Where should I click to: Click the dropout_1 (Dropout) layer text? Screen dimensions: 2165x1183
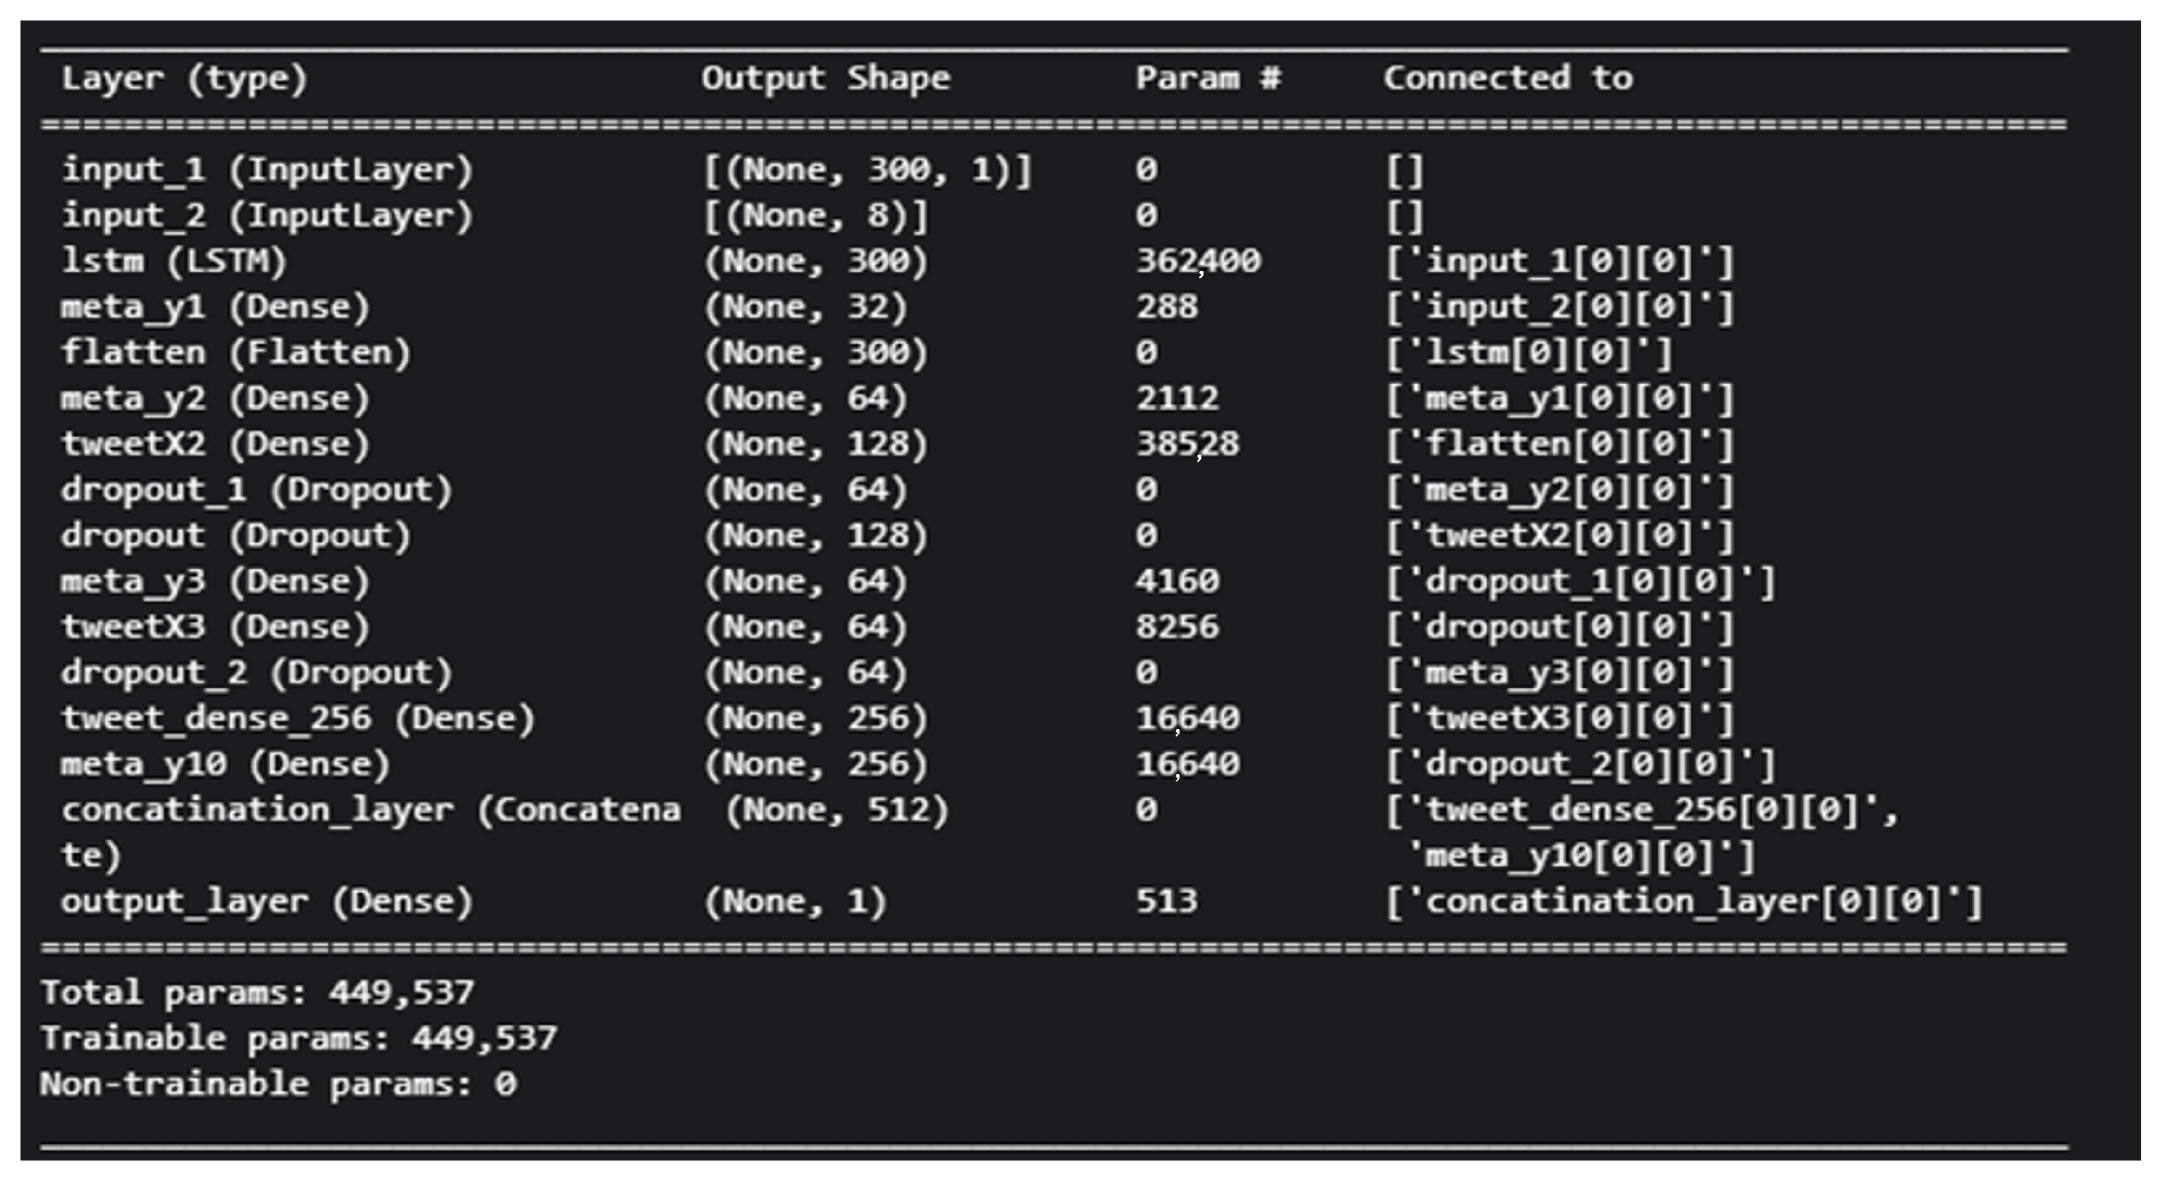[x=256, y=490]
